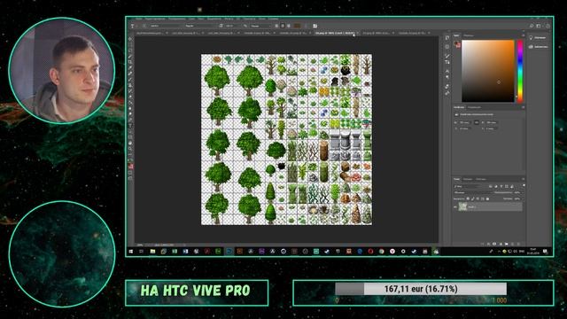This screenshot has height=319, width=567.
Task: Select the Eraser tool
Action: click(131, 97)
